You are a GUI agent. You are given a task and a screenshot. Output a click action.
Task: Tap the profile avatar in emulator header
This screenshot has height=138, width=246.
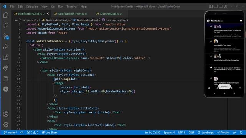(x=208, y=21)
